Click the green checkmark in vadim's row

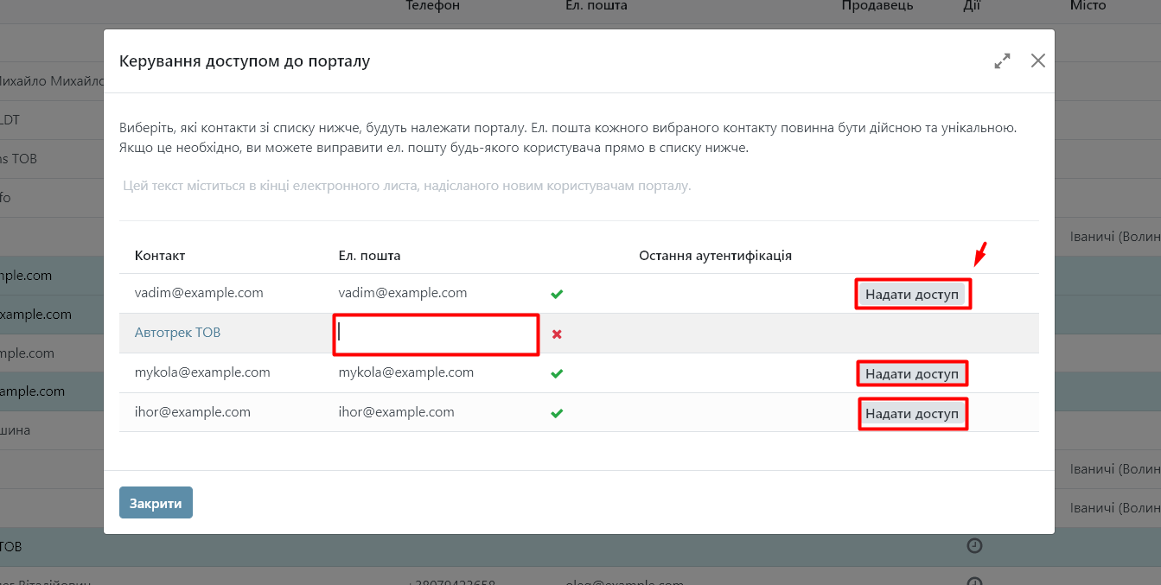pyautogui.click(x=557, y=294)
